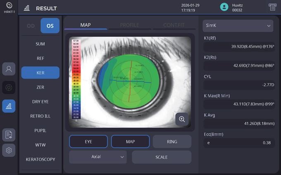Open settings gear sidebar icon
Image resolution: width=281 pixels, height=175 pixels.
[x=9, y=150]
